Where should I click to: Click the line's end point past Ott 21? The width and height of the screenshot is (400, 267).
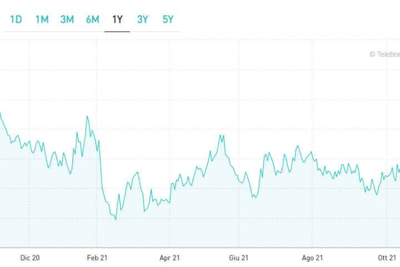399,167
